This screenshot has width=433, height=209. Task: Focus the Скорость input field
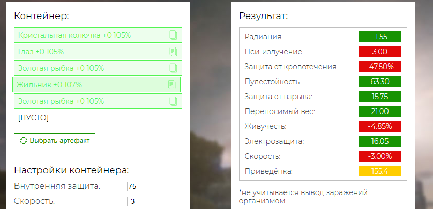pyautogui.click(x=155, y=201)
